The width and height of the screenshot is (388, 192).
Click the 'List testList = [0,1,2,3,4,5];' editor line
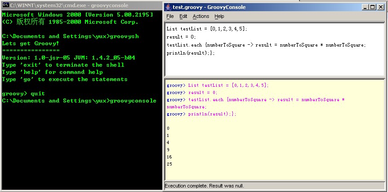[x=207, y=29]
